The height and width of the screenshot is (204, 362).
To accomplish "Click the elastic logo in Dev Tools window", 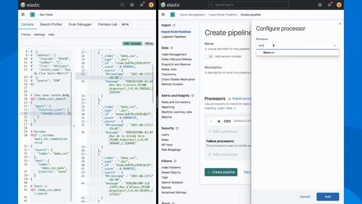I will point(30,5).
